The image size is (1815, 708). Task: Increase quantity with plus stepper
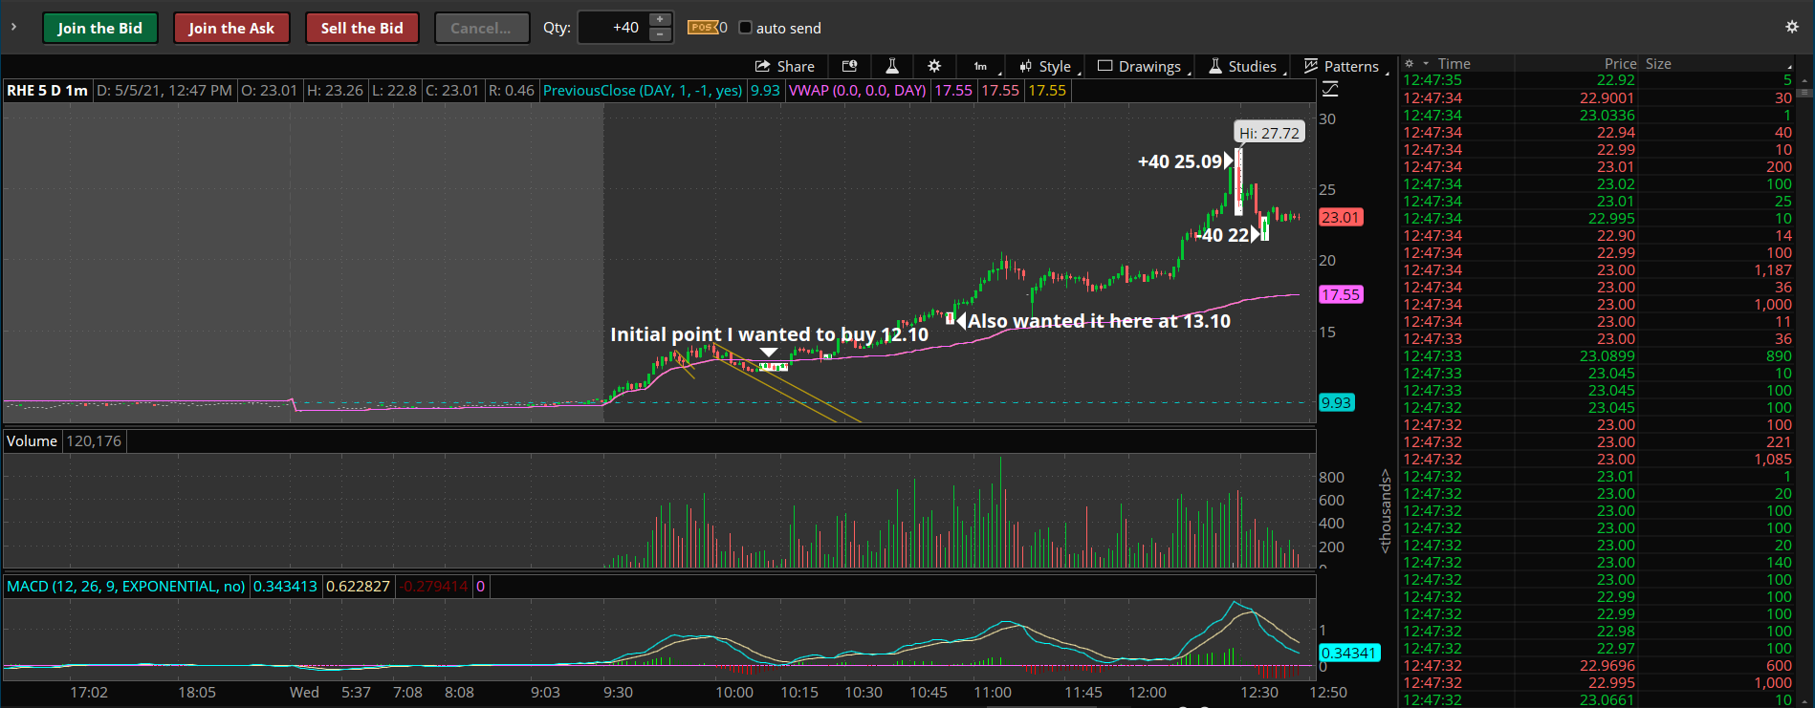(660, 20)
